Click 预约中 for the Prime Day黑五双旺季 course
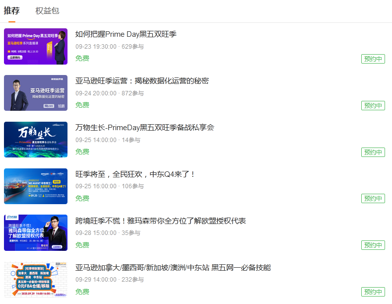 [373, 59]
